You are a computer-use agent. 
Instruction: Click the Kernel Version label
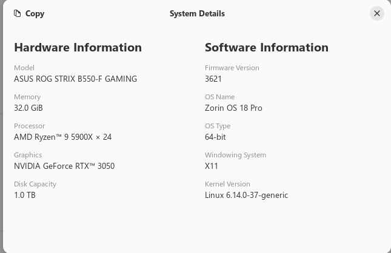[227, 184]
